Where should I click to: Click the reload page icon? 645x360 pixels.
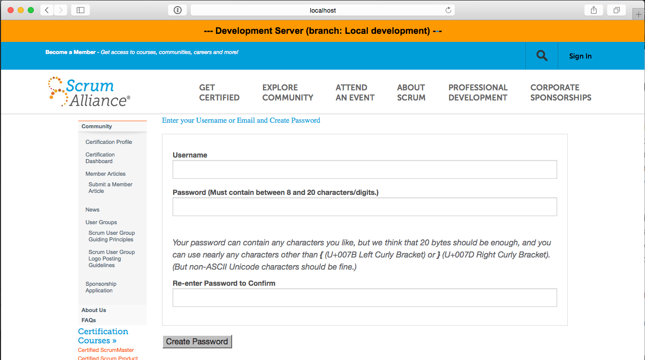point(448,10)
